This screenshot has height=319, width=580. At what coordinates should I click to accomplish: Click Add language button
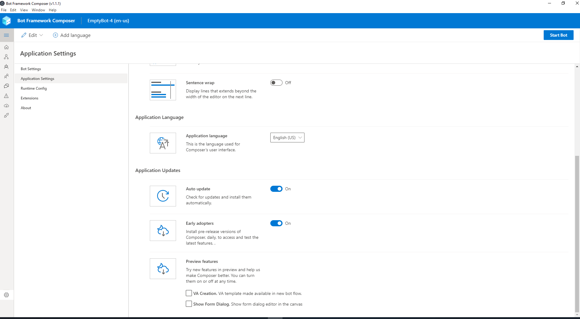coord(72,35)
